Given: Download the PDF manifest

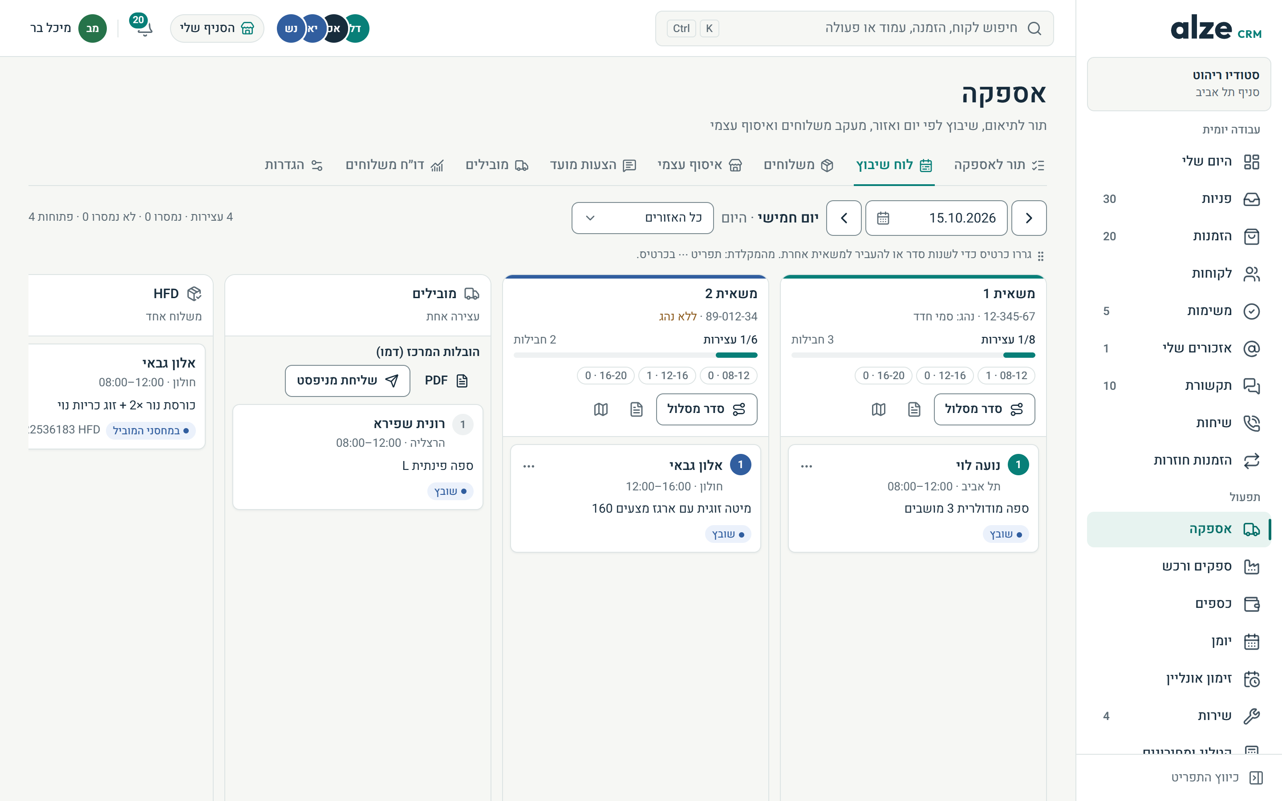Looking at the screenshot, I should (x=446, y=380).
